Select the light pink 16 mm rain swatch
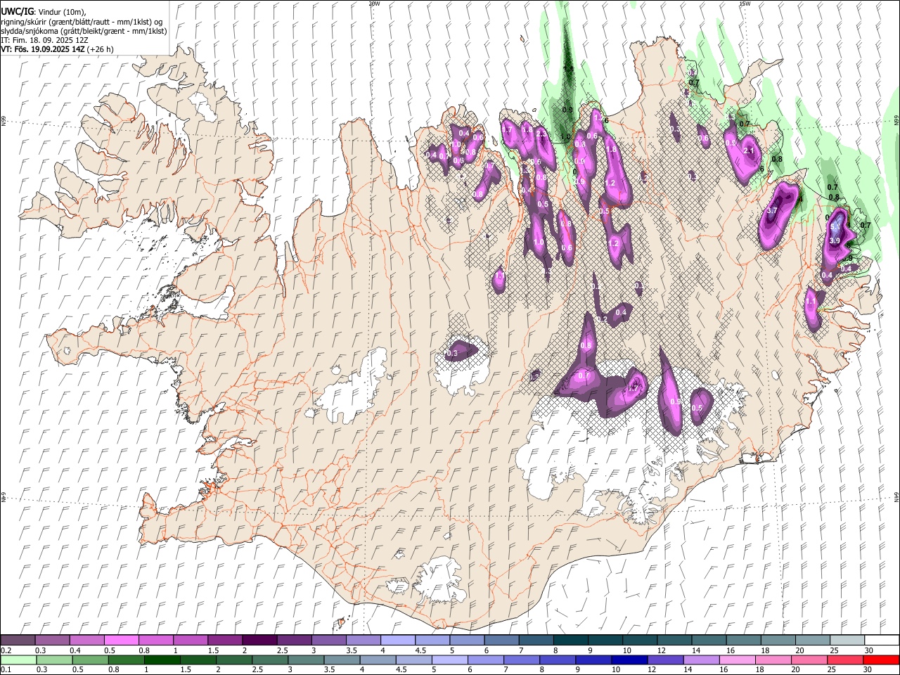 click(x=738, y=660)
